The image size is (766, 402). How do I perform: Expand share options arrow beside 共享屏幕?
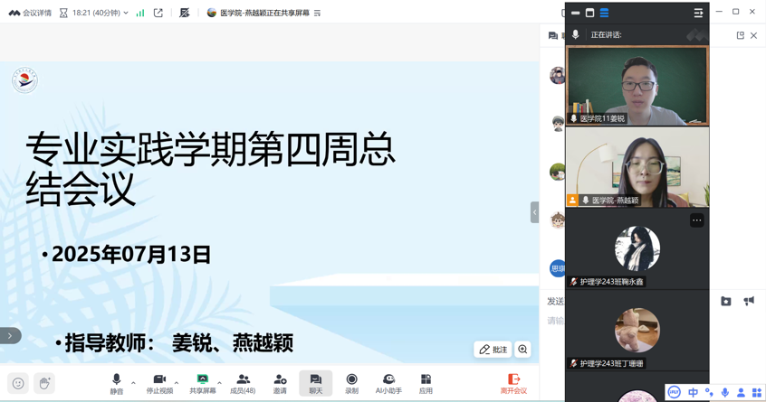(x=220, y=383)
